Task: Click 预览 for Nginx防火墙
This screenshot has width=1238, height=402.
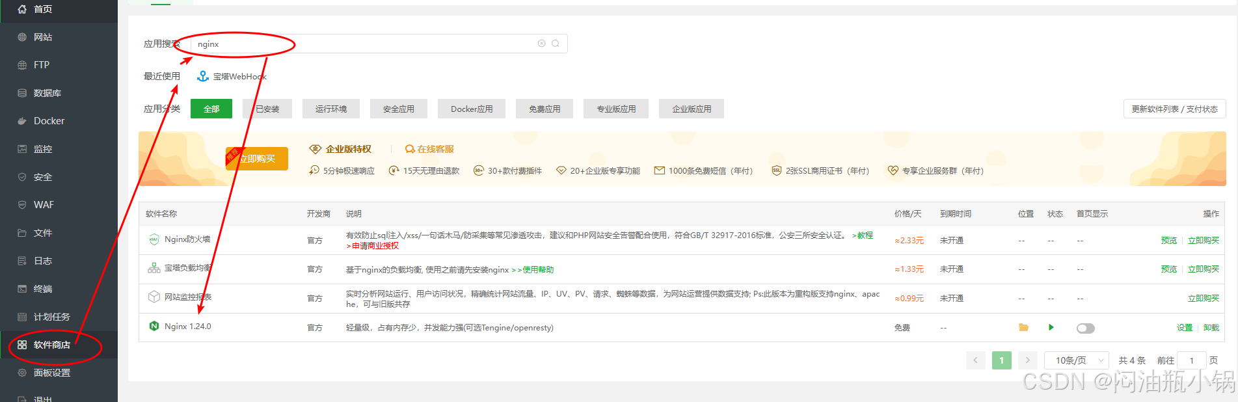Action: 1169,241
